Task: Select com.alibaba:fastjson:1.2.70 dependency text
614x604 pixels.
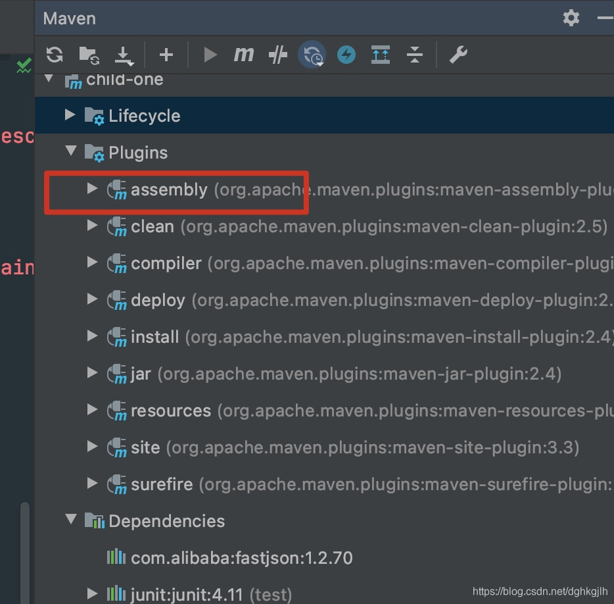Action: [242, 558]
